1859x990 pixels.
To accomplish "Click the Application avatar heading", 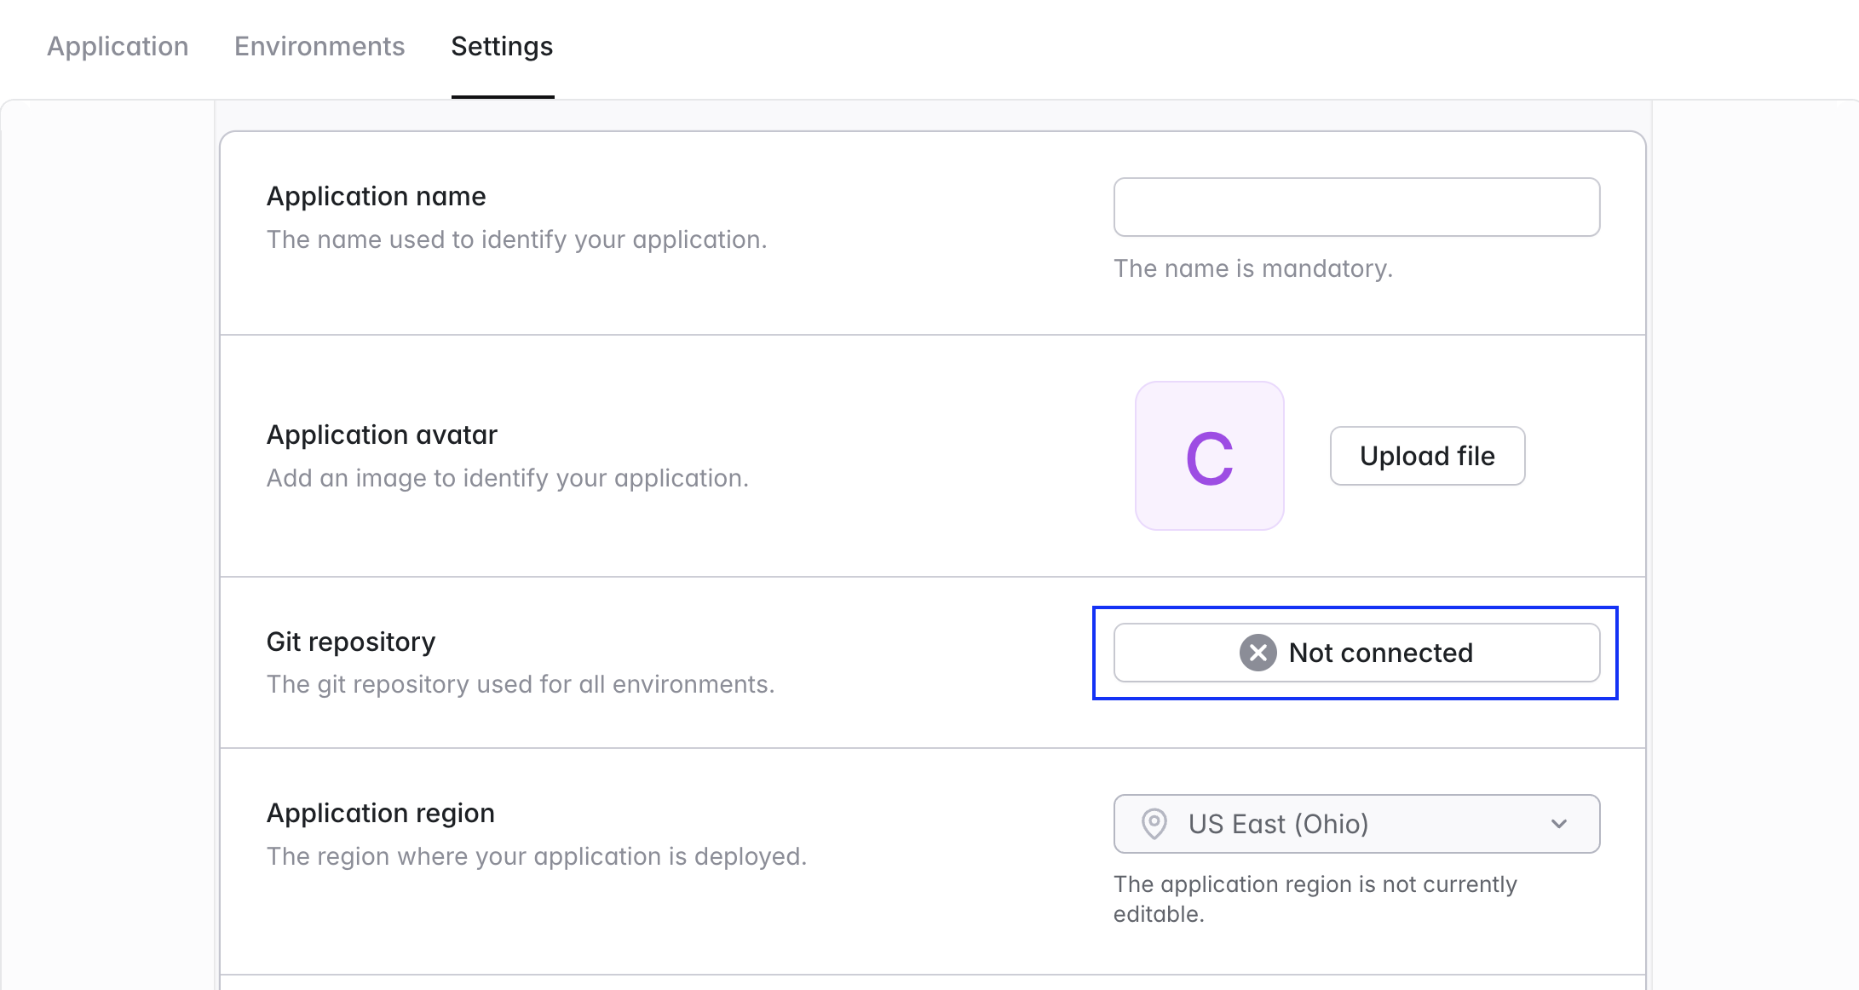I will 382,435.
